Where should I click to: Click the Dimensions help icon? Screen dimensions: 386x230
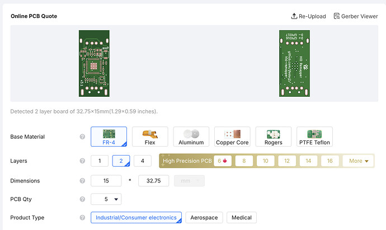82,181
